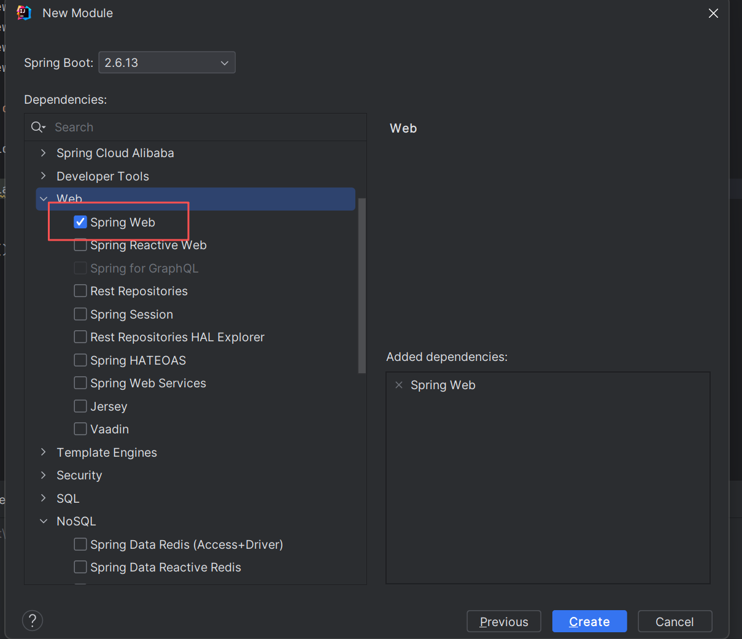Viewport: 742px width, 639px height.
Task: Enable Spring Web Services checkbox
Action: point(80,383)
